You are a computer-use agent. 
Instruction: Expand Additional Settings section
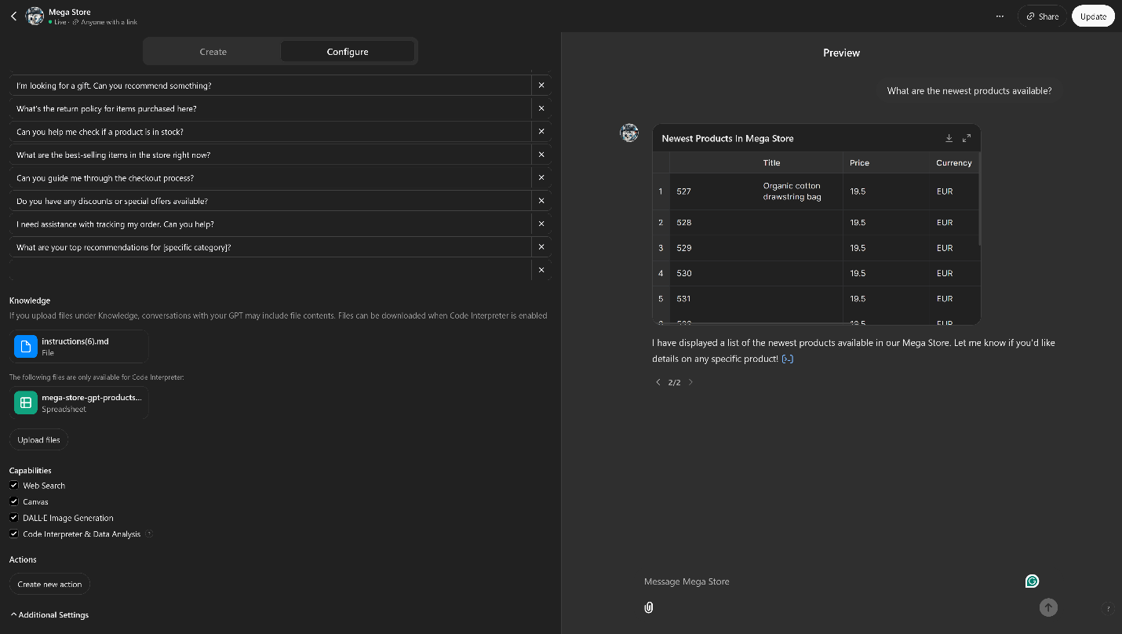(x=49, y=614)
